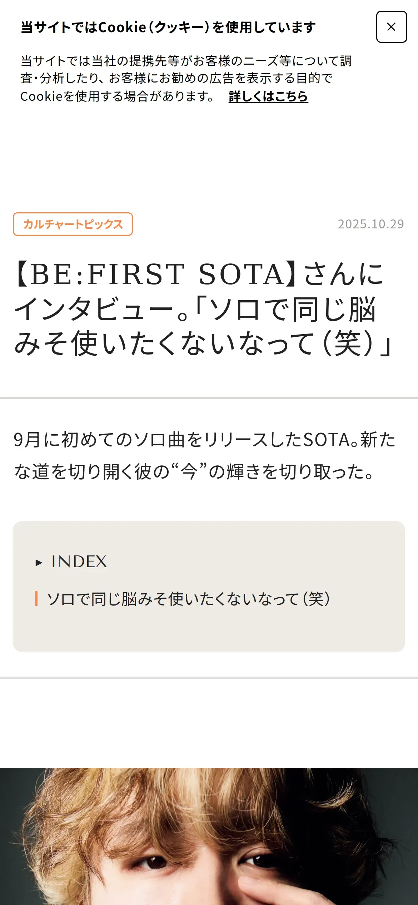The width and height of the screenshot is (418, 905).
Task: Click the 当サイトではCookie cookie banner heading
Action: click(x=168, y=28)
